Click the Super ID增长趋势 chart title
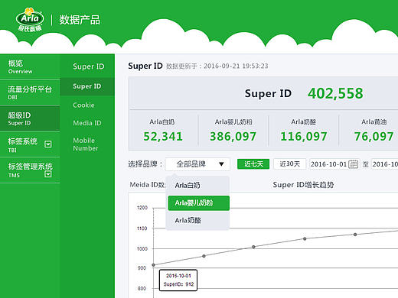Screen dimensions: 398x298 303,185
